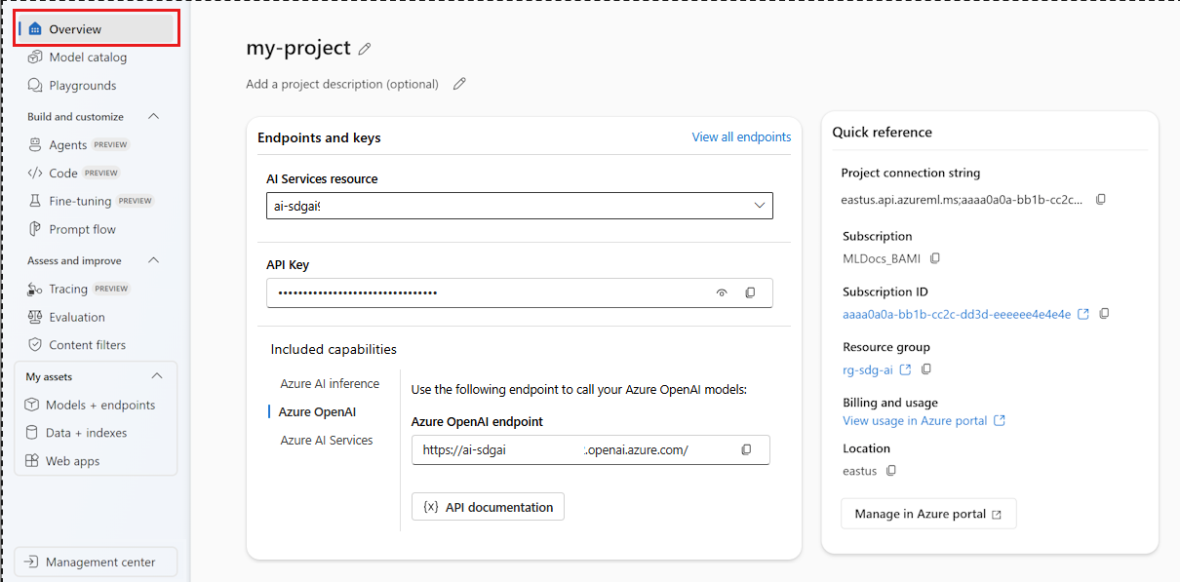
Task: Click the Content filters shield icon
Action: pyautogui.click(x=35, y=345)
